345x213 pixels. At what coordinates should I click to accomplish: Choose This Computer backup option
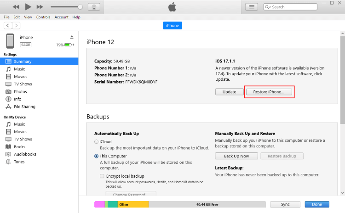(97, 156)
